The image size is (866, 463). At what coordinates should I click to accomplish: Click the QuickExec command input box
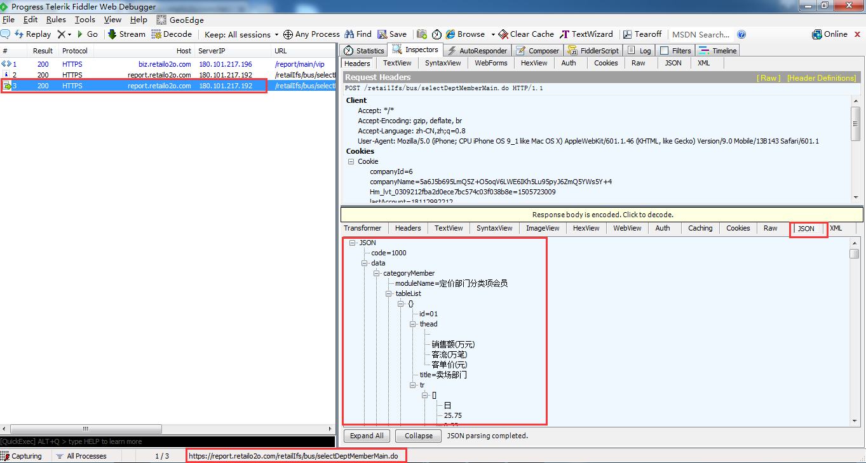point(168,441)
